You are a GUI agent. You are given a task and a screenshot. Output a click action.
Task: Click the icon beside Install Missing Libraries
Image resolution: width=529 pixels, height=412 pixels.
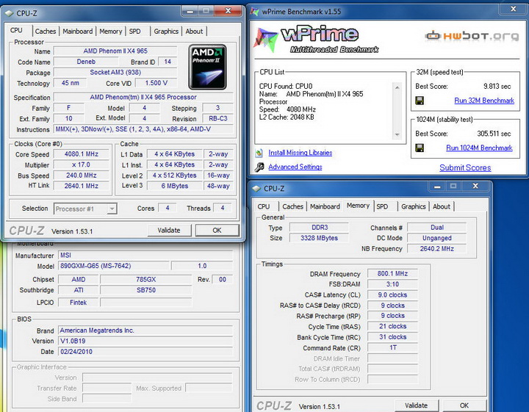click(260, 153)
